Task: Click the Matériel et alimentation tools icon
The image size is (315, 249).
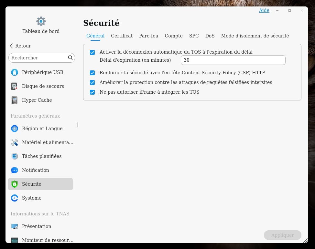Action: (x=14, y=142)
